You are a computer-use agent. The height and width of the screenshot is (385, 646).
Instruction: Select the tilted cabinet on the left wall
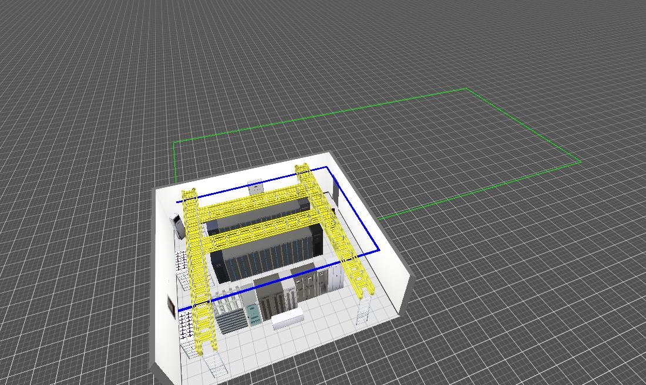[177, 225]
